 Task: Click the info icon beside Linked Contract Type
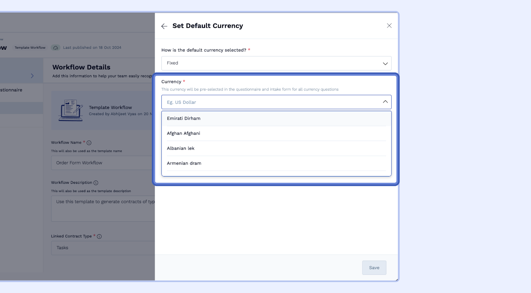click(x=99, y=237)
